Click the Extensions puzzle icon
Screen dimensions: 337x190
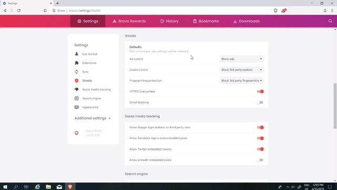pos(76,63)
